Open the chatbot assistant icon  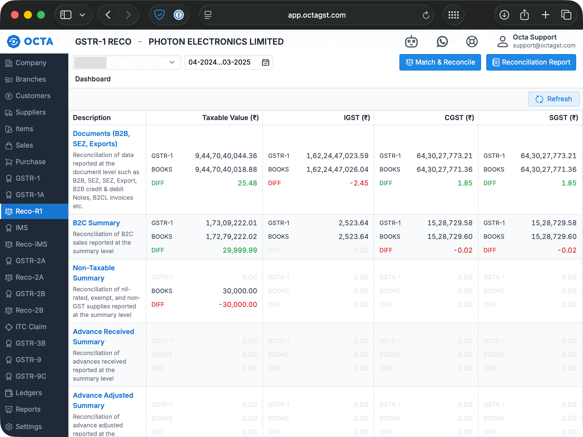411,42
